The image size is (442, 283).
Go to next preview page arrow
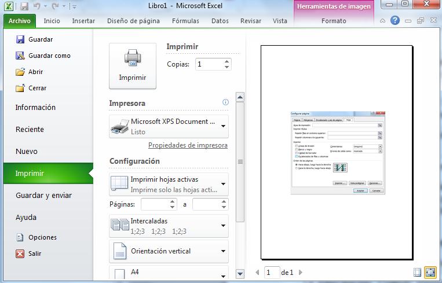point(301,273)
